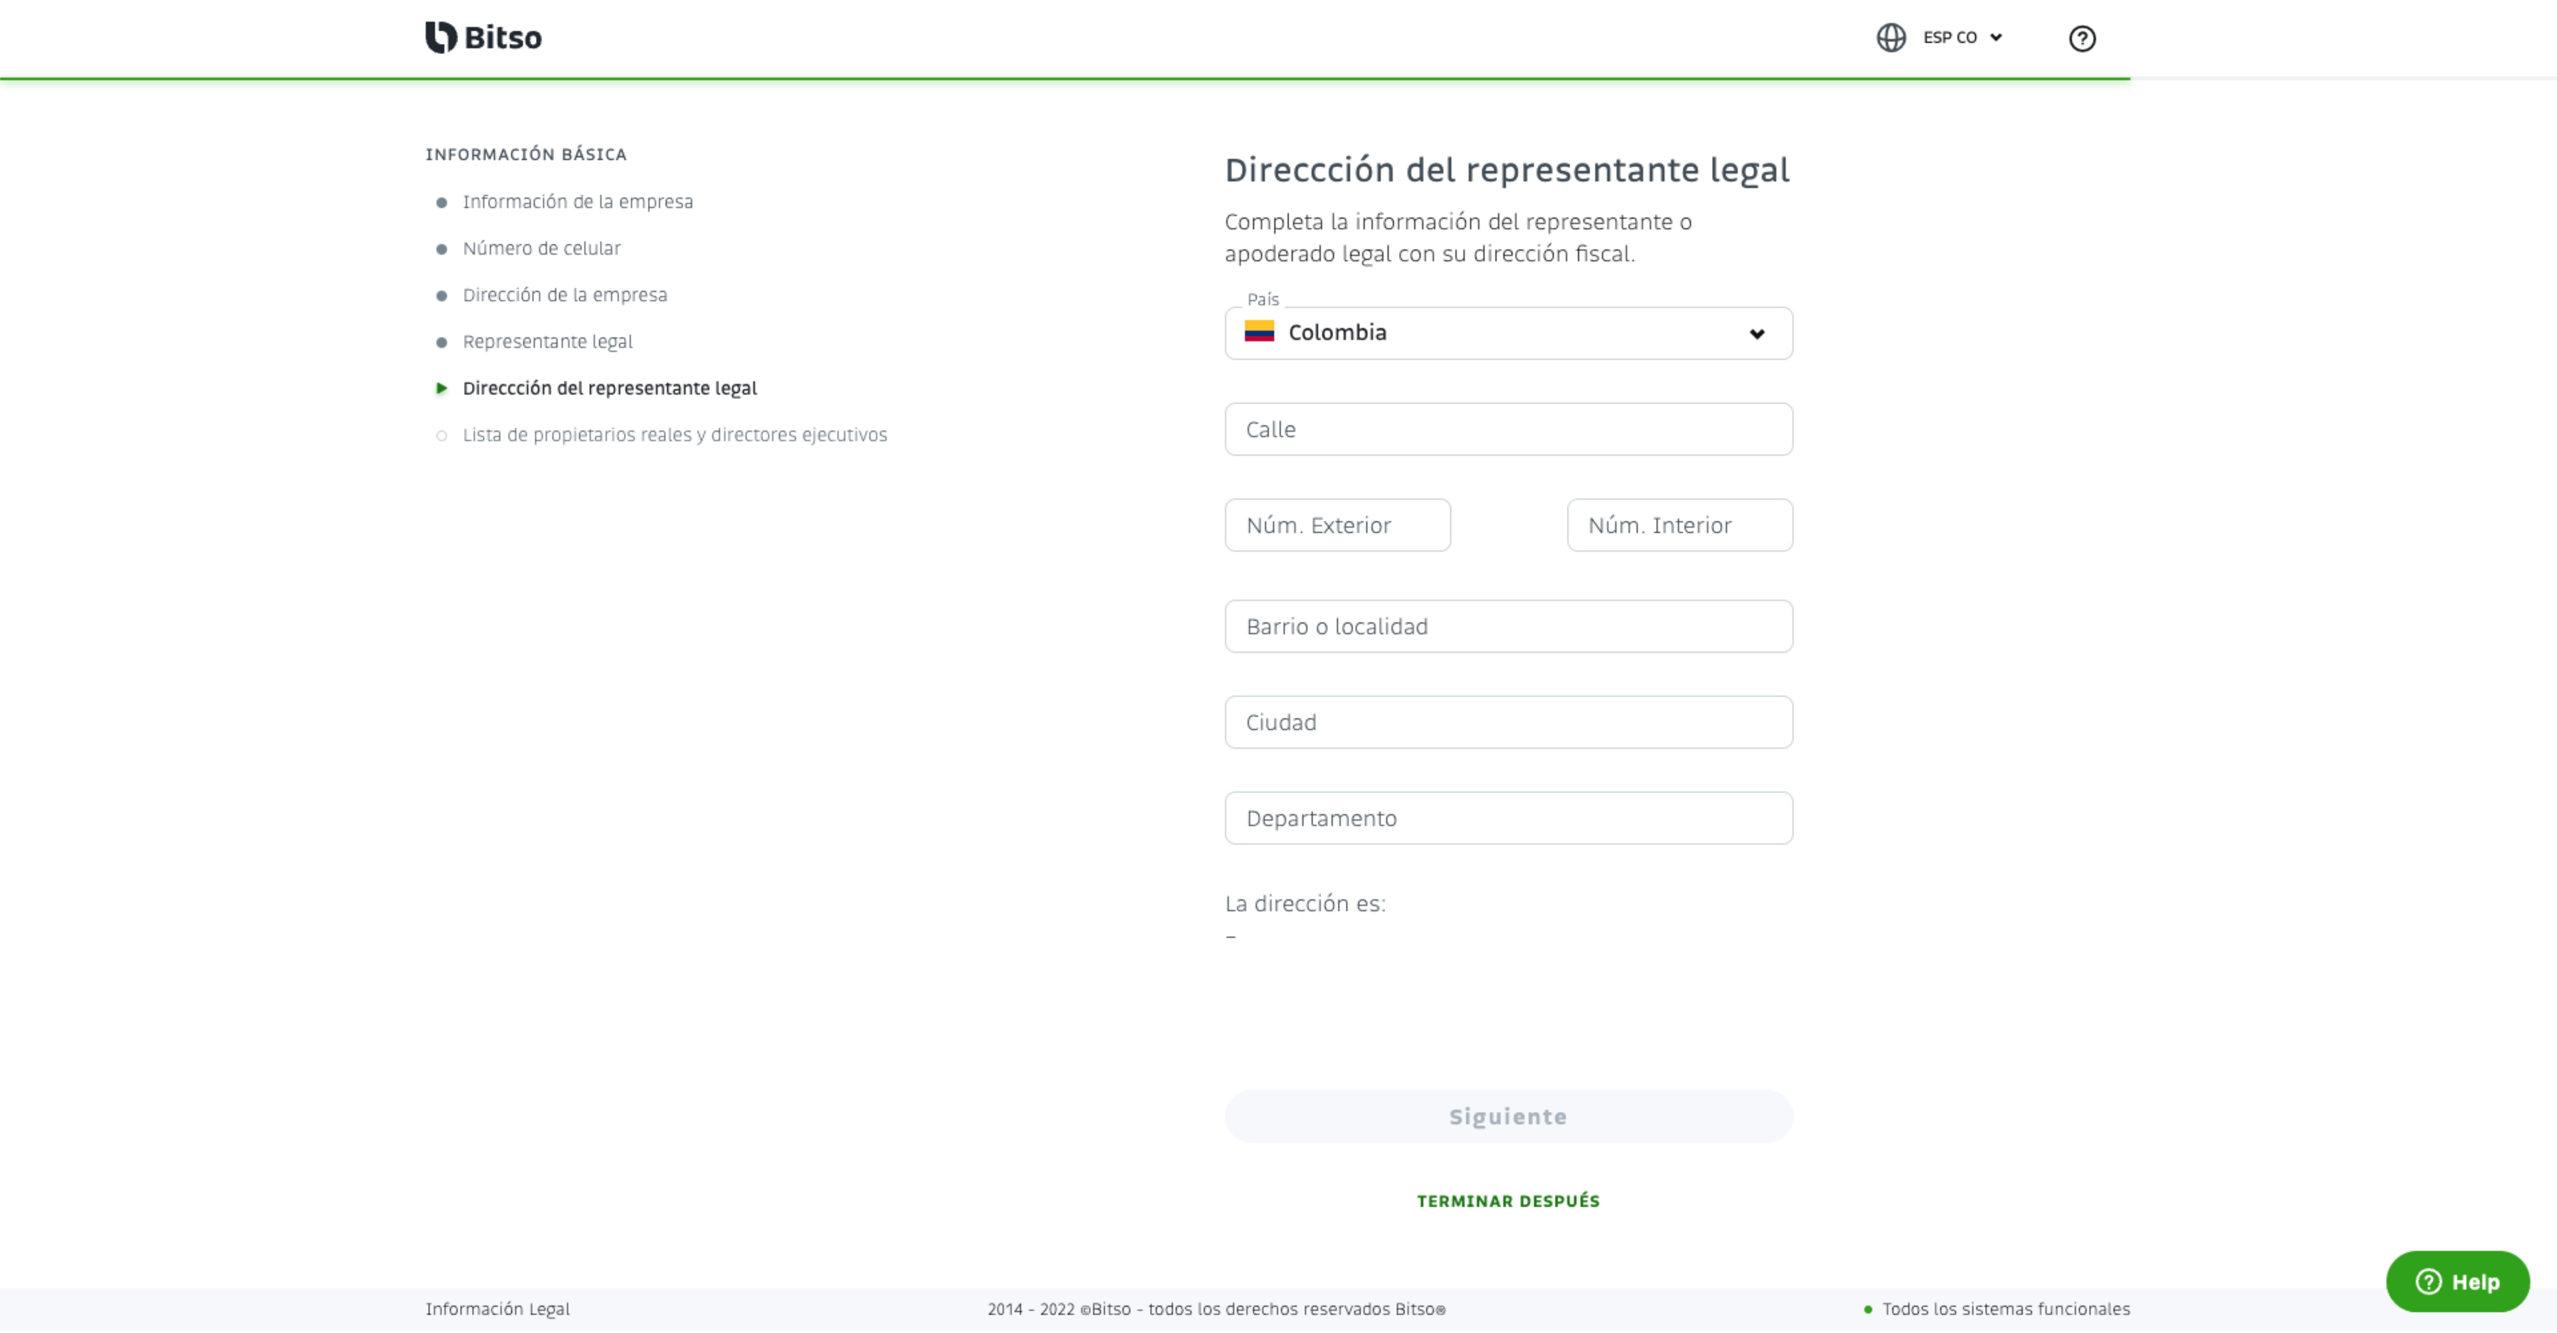
Task: Click TERMINAR DESPUÉS link
Action: click(x=1508, y=1202)
